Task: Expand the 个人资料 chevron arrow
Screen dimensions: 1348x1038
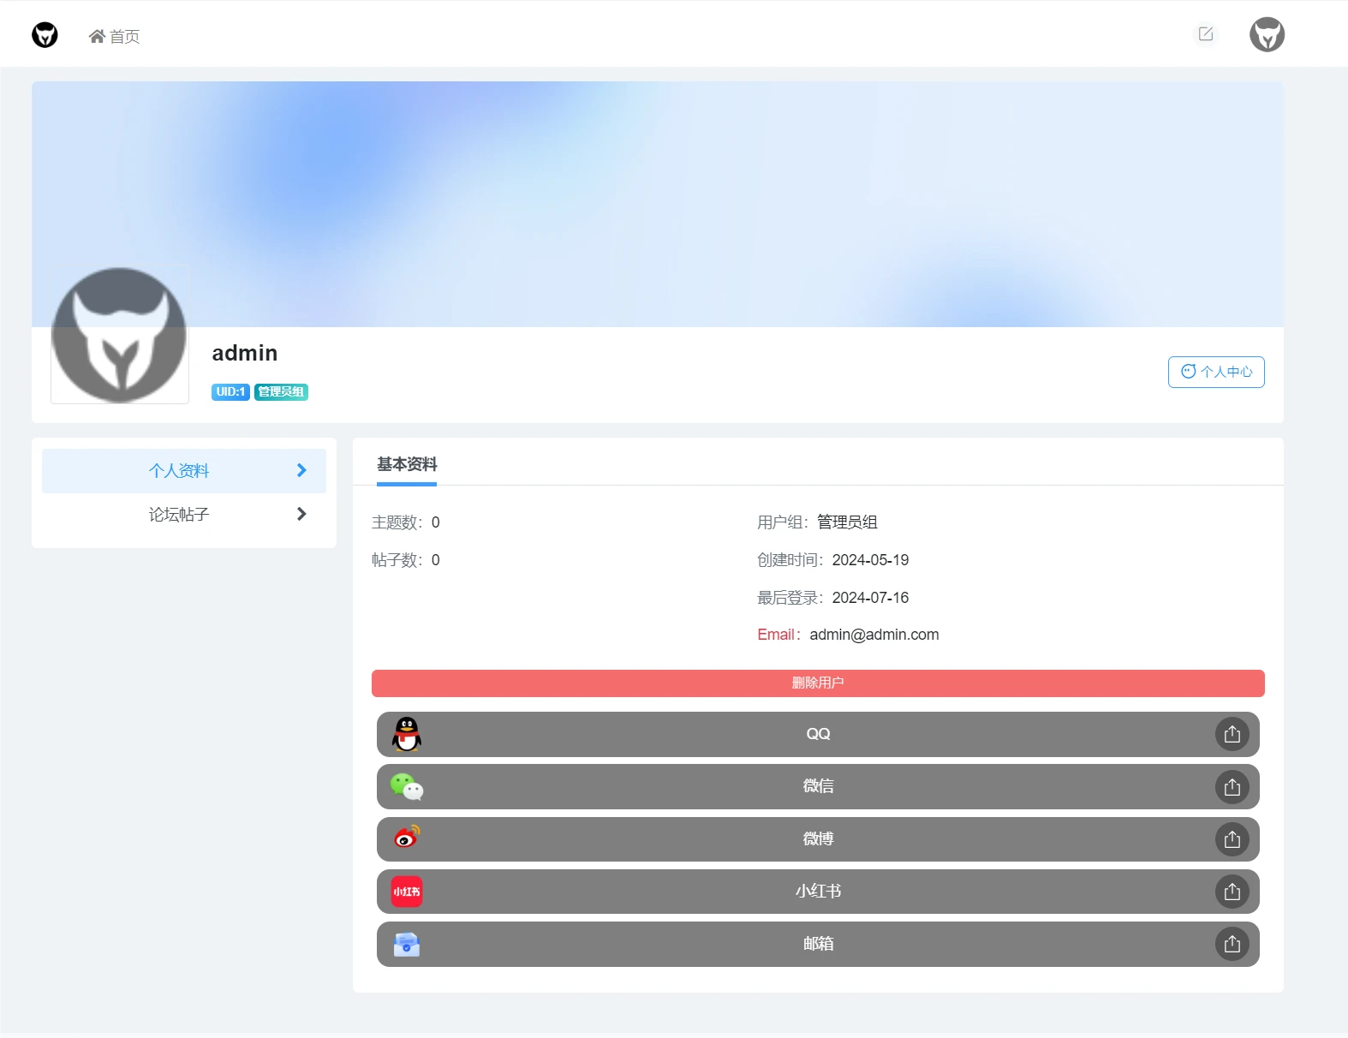Action: pos(301,470)
